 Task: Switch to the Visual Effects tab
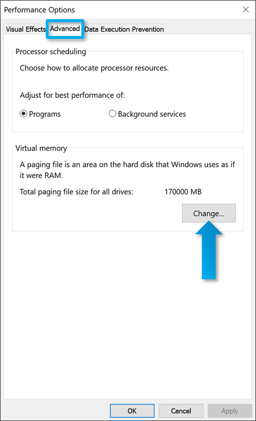click(x=26, y=29)
